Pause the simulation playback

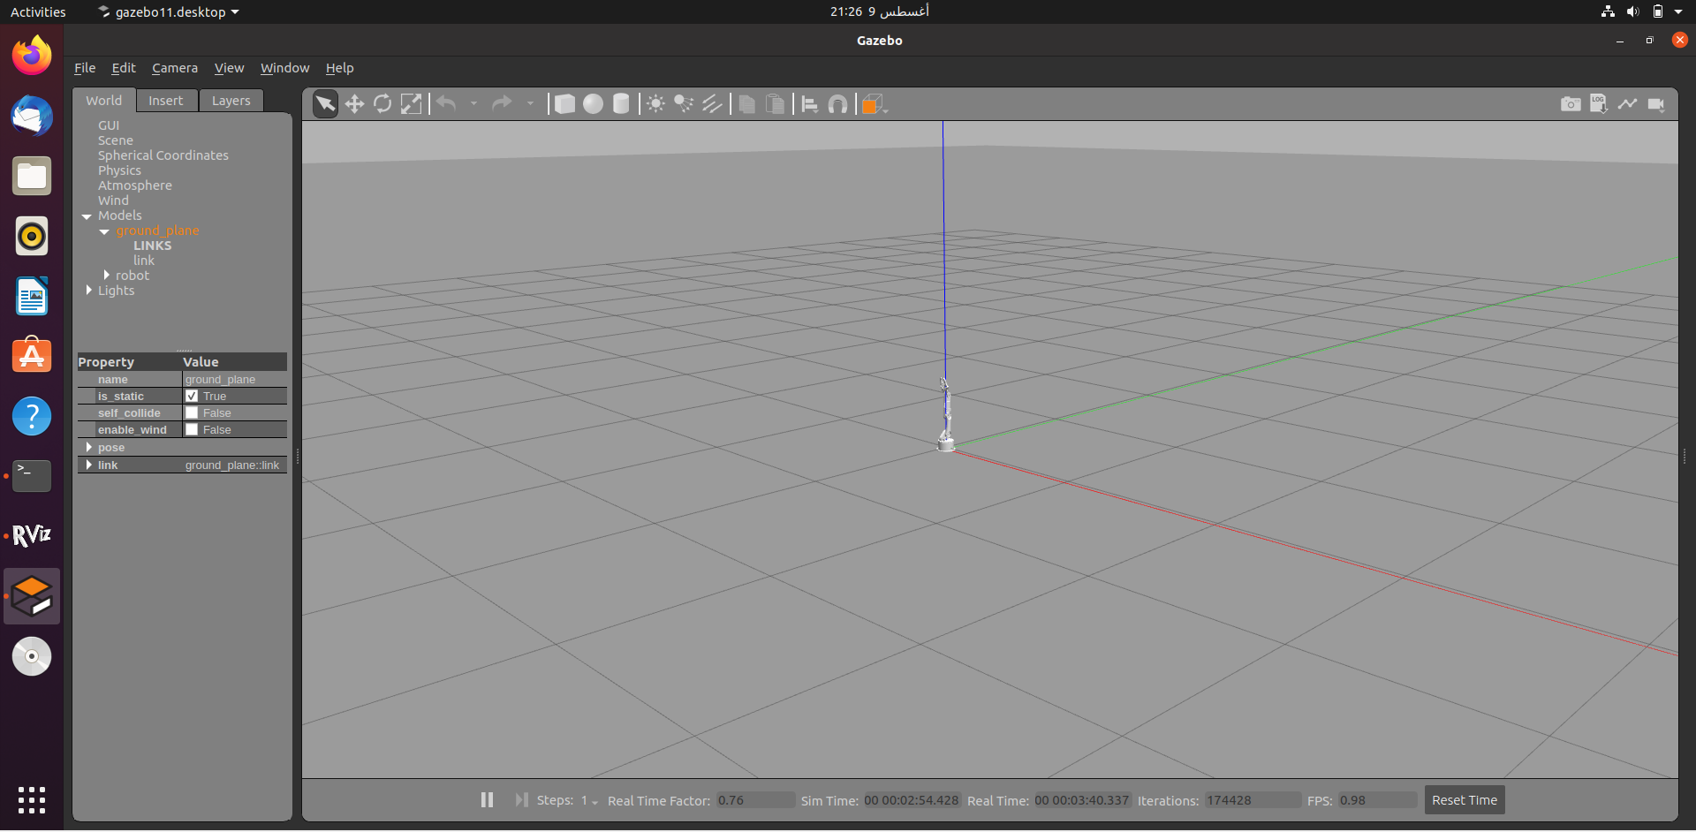pos(487,799)
